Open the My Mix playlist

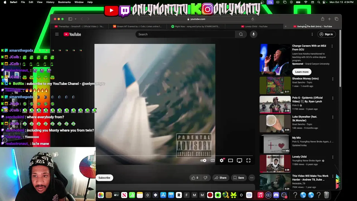275,144
